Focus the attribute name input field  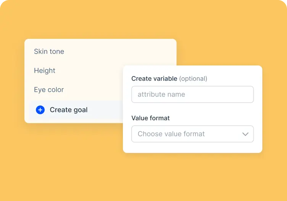pyautogui.click(x=193, y=94)
